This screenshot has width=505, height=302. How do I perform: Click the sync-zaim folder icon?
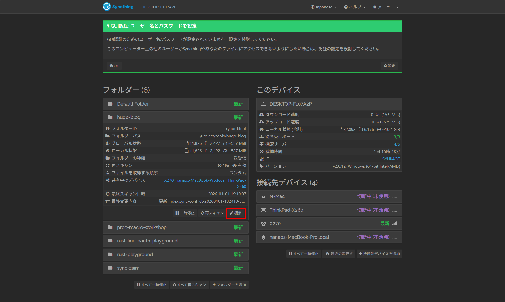pyautogui.click(x=110, y=268)
